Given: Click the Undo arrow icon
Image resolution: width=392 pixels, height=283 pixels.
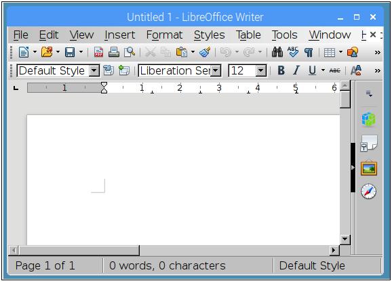Looking at the screenshot, I should tap(225, 52).
